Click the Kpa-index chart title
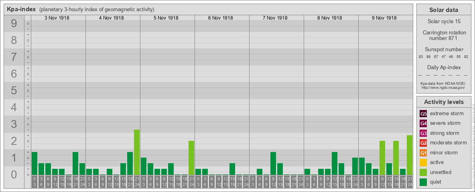Viewport: 475px width, 192px height. (x=21, y=9)
